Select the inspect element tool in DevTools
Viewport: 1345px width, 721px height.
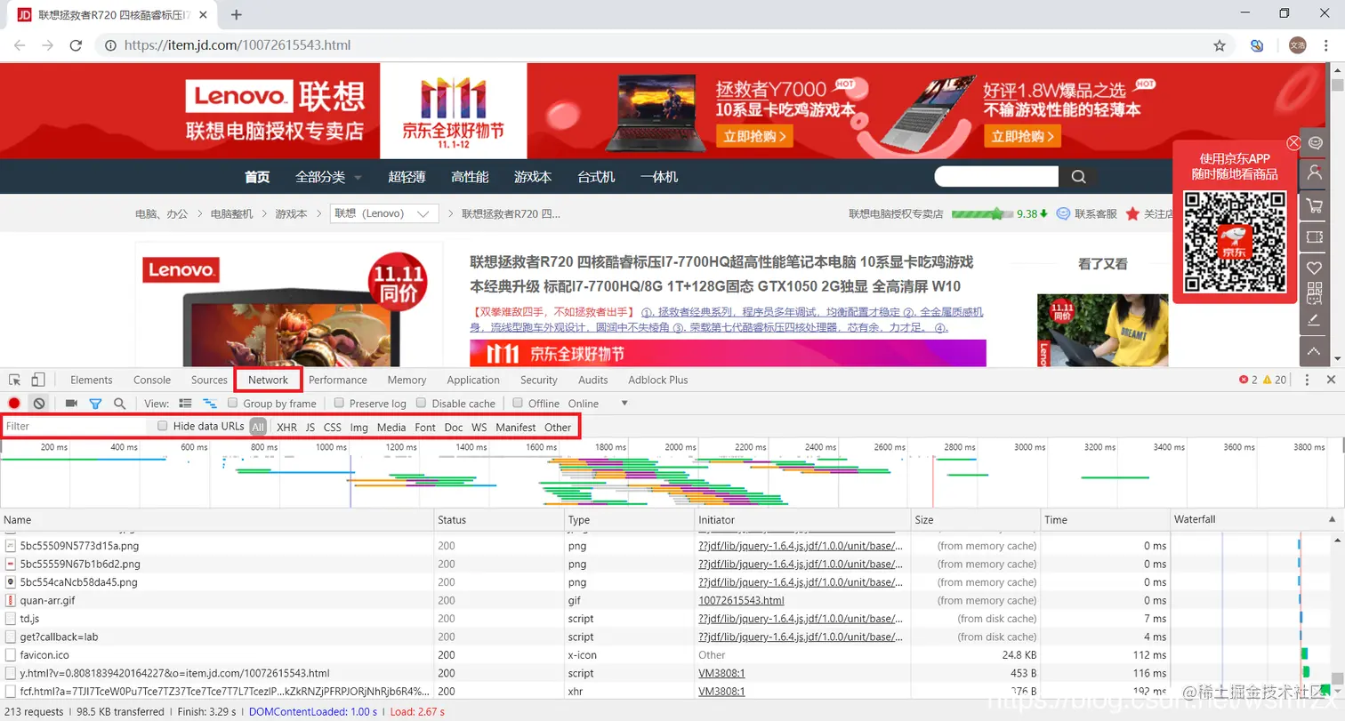point(14,380)
